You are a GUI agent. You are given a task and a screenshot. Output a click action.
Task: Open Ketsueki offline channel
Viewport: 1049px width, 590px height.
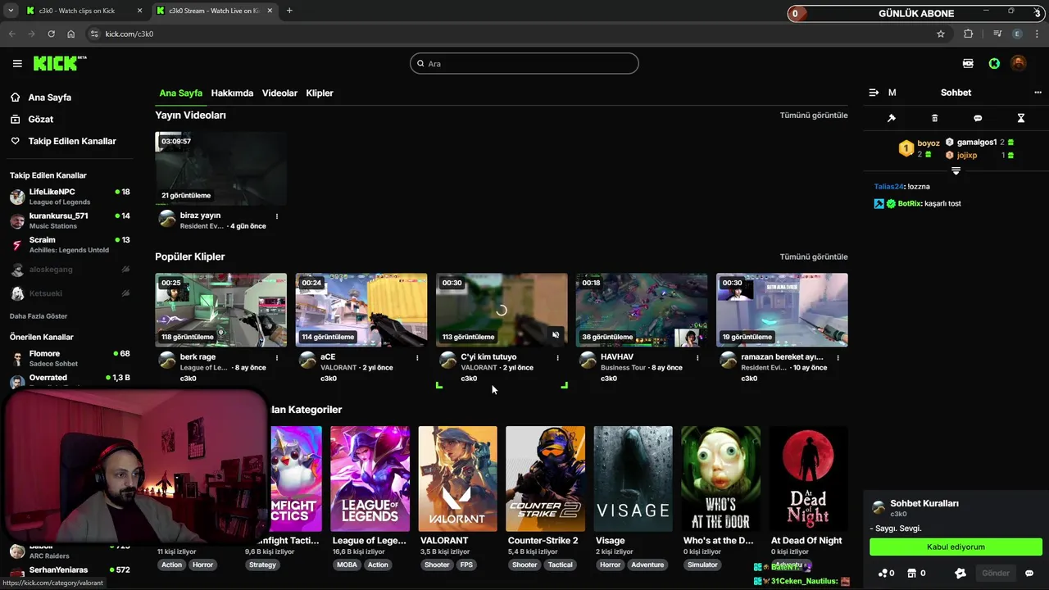click(70, 293)
